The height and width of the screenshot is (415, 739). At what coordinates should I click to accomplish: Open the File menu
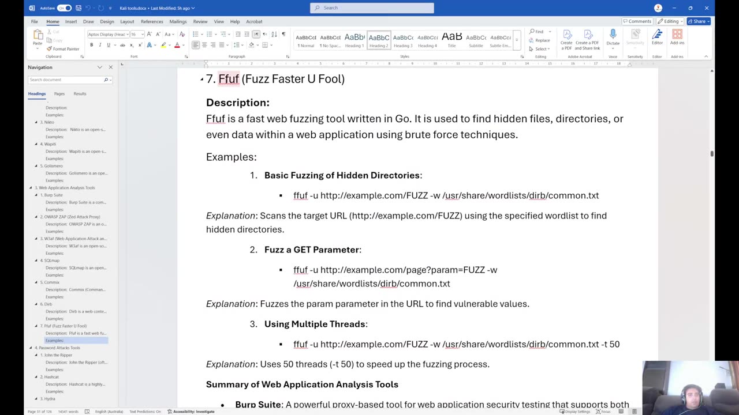35,21
